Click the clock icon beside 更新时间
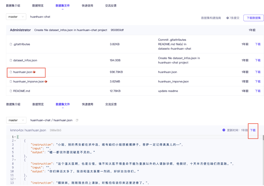This screenshot has height=186, width=264. [224, 130]
